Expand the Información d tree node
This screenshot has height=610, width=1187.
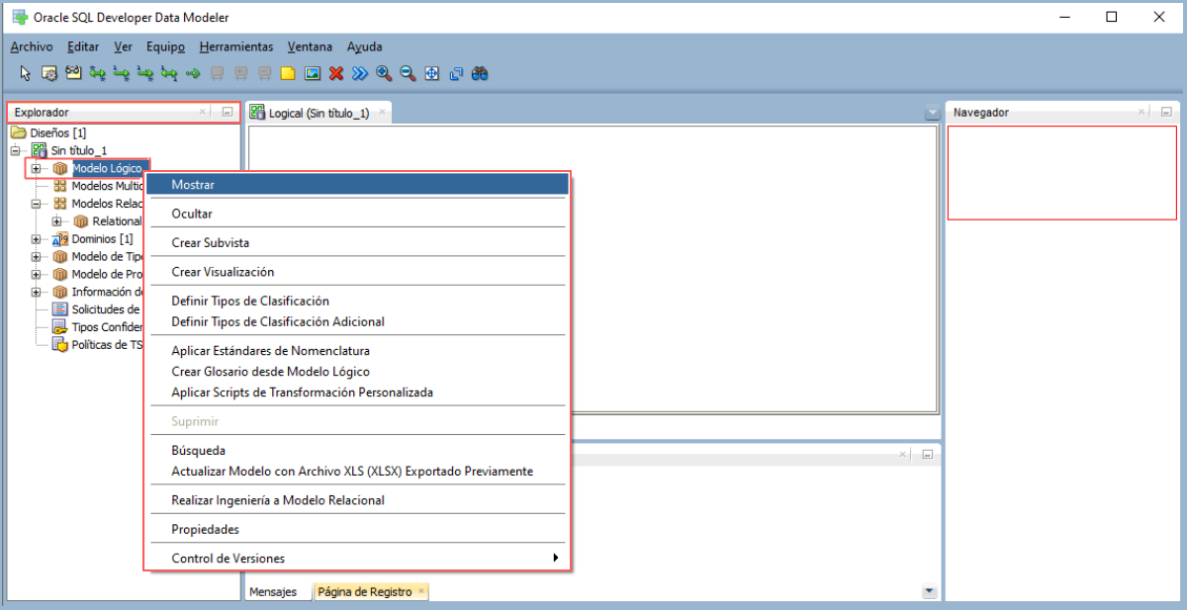pos(36,292)
